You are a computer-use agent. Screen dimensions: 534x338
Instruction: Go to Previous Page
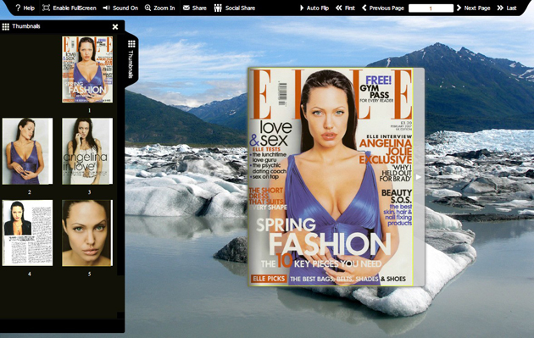click(x=383, y=8)
